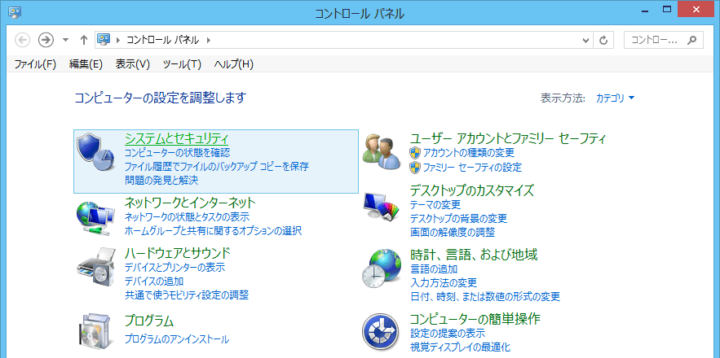This screenshot has height=358, width=720.
Task: Click the search magnifier icon
Action: click(691, 41)
